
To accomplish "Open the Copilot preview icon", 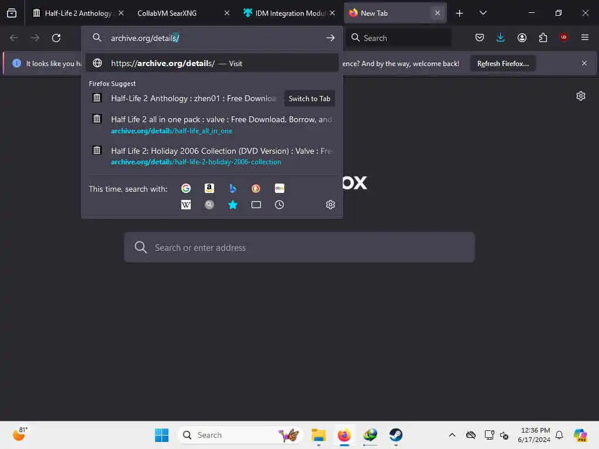I will click(581, 435).
